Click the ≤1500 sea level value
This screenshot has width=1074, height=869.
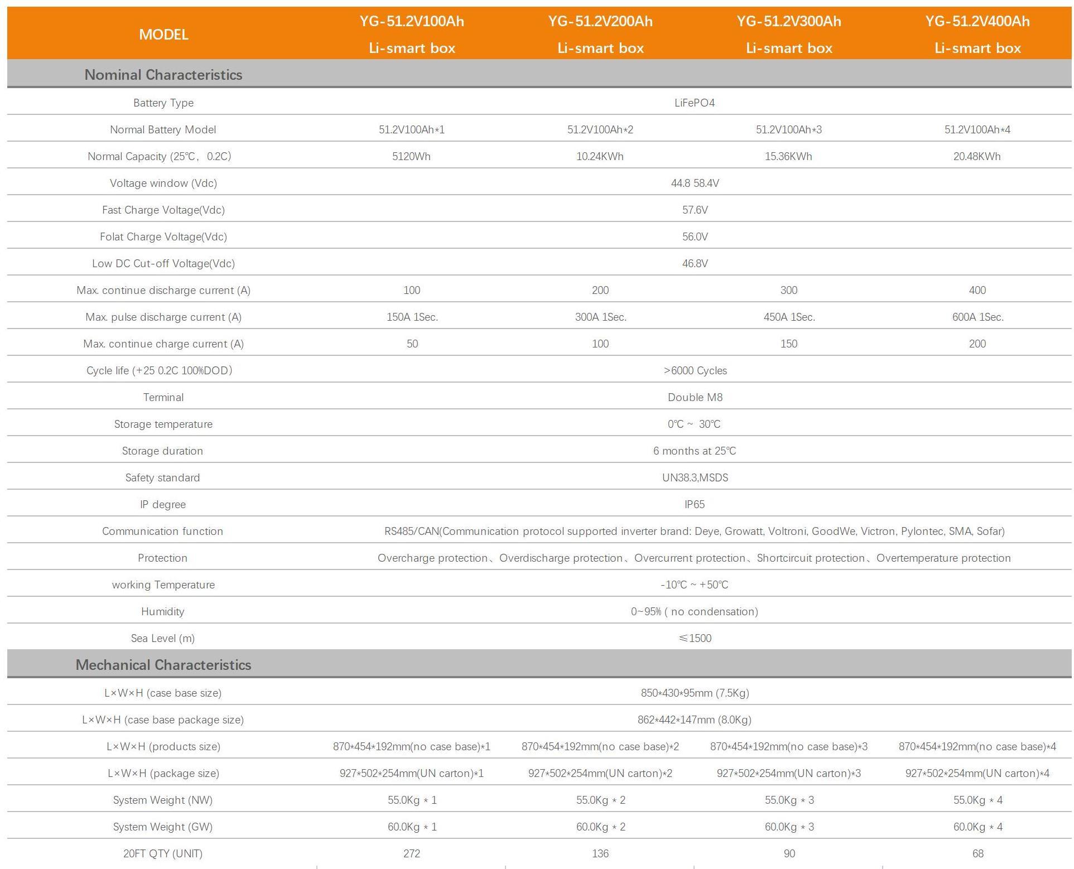pyautogui.click(x=695, y=638)
